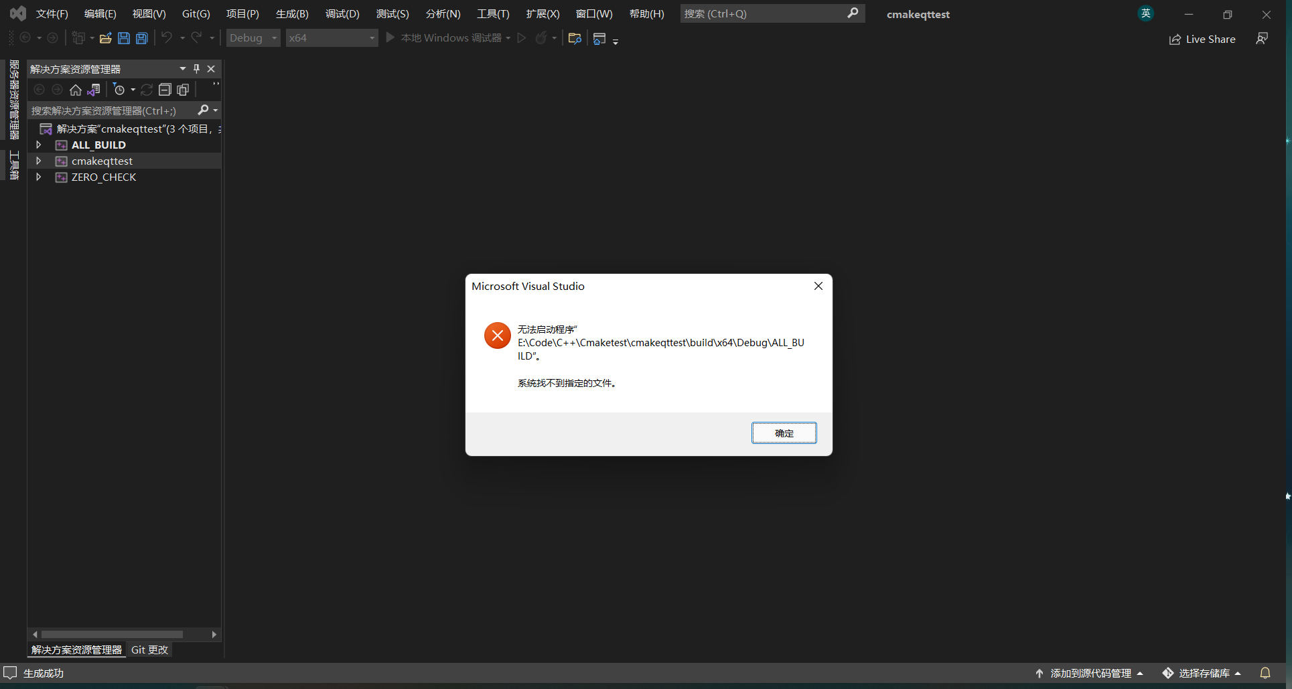
Task: Open the 视图(V) menu
Action: pos(149,14)
